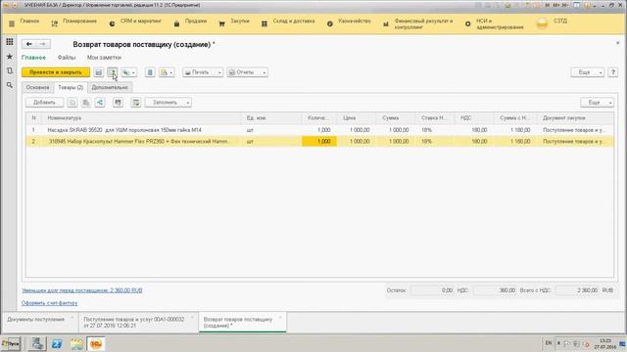Click Провести и закрыть
Screen dimensions: 627x352
point(56,72)
